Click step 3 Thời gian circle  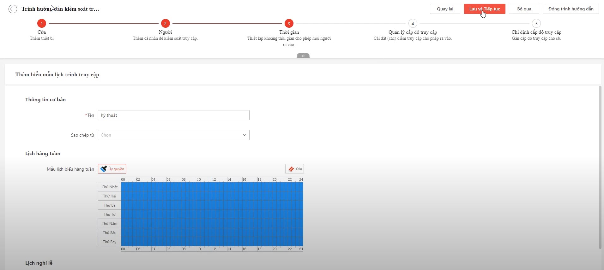click(289, 24)
